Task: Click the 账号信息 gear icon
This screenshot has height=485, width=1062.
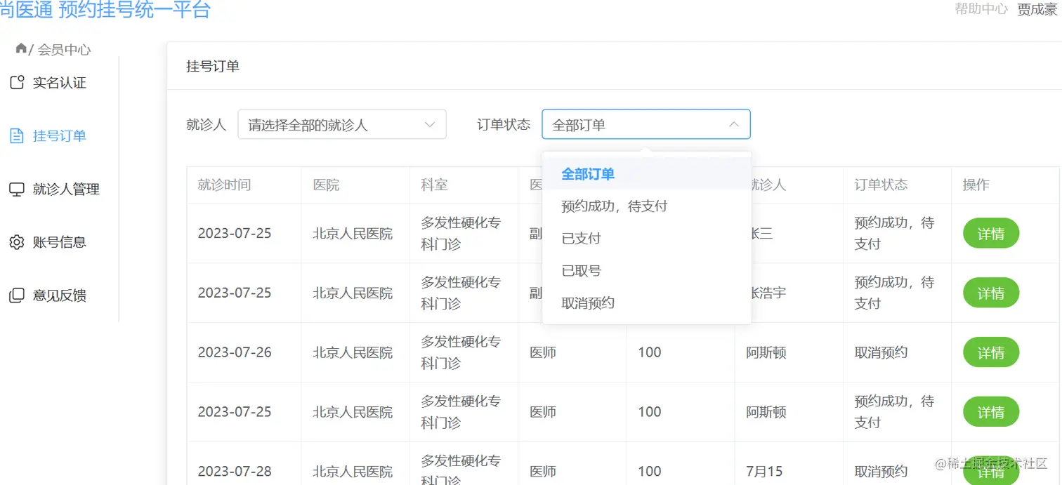Action: tap(17, 243)
